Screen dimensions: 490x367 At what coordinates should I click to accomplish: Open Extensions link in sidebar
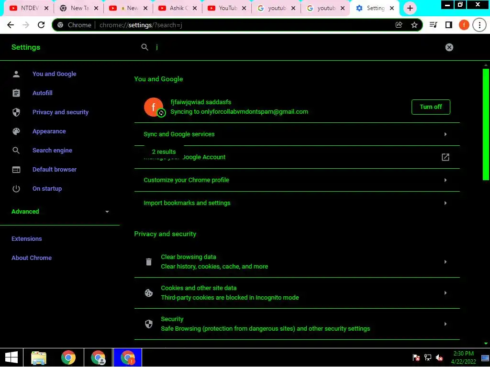(x=27, y=239)
